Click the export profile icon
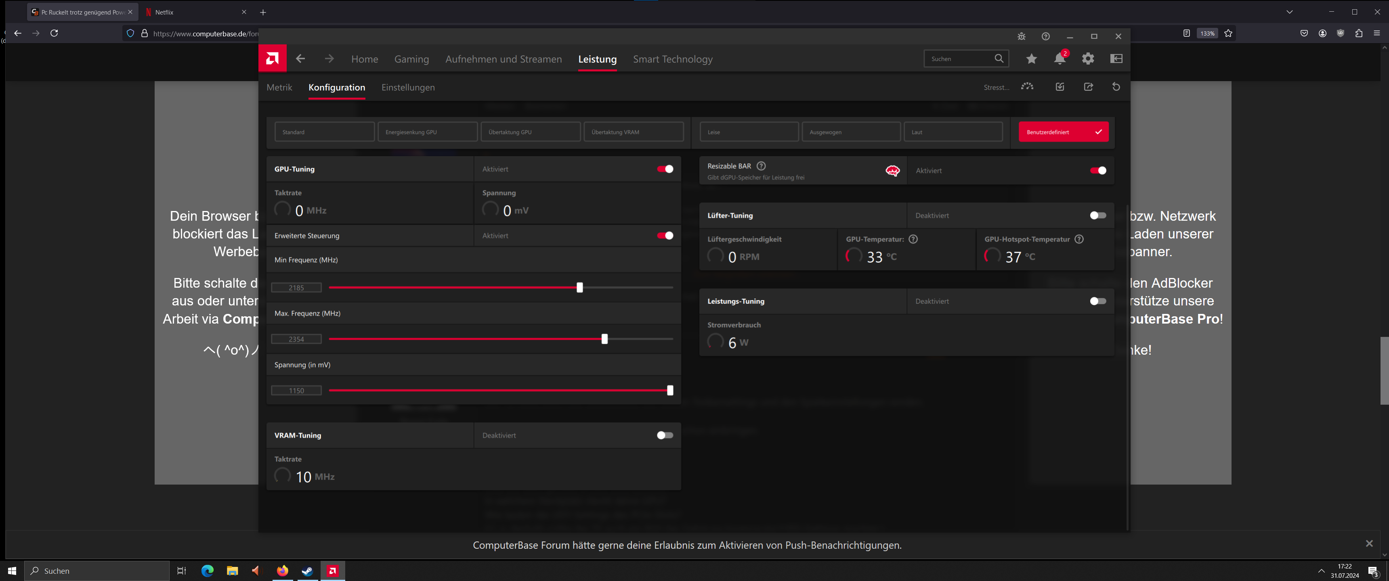The image size is (1389, 581). (x=1088, y=87)
